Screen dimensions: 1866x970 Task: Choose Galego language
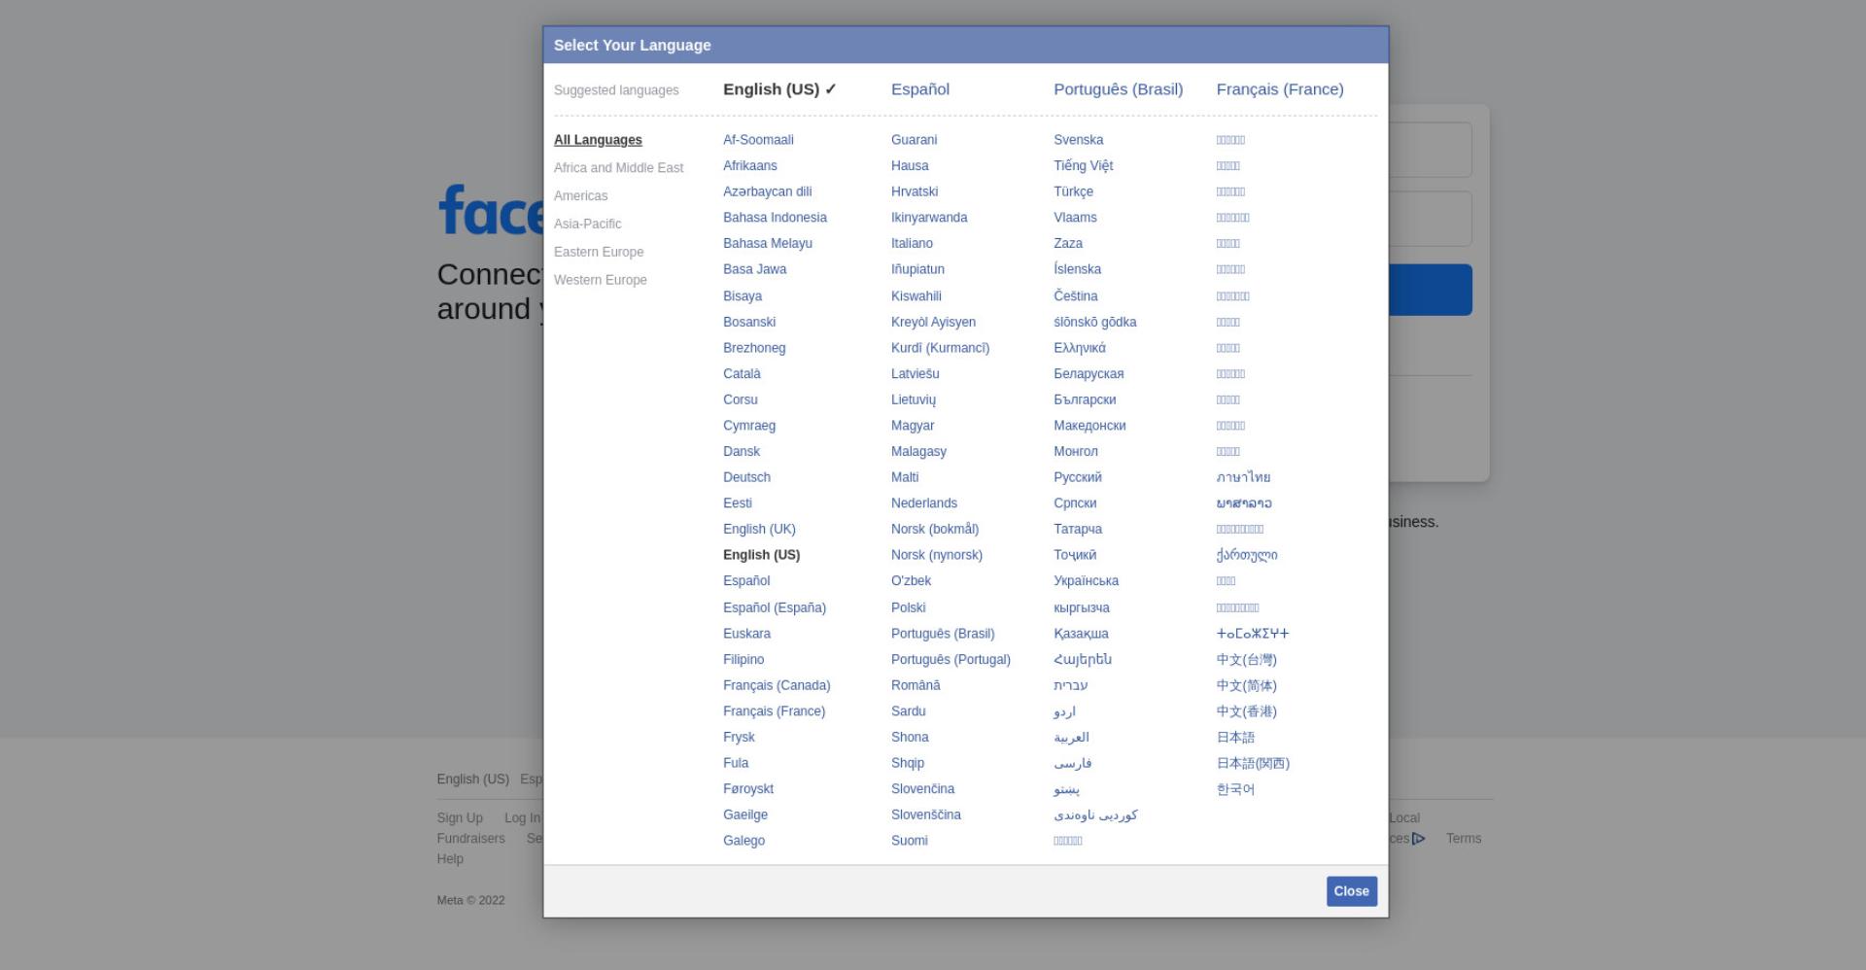point(743,841)
